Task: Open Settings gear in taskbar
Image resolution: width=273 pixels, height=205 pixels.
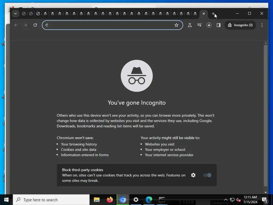Action: coord(136,200)
